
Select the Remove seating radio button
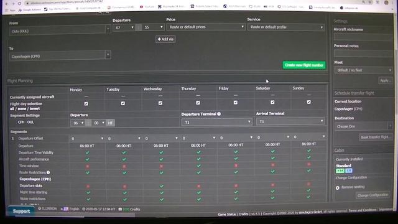(337, 188)
